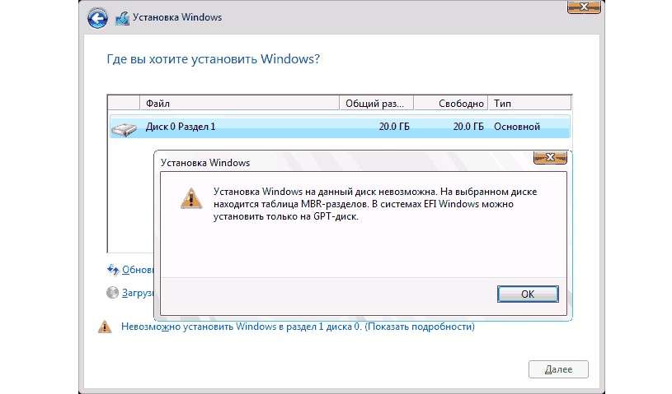Click the Далее button
The image size is (672, 394).
coord(558,369)
